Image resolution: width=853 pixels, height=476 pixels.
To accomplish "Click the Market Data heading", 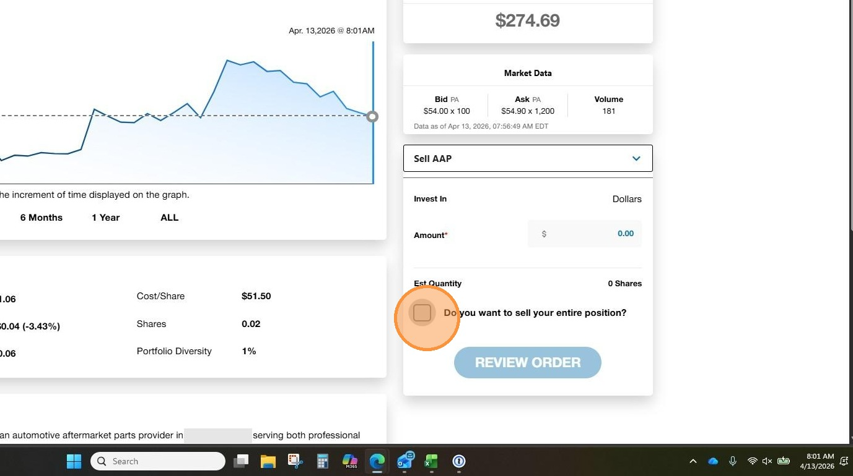I will (x=528, y=73).
